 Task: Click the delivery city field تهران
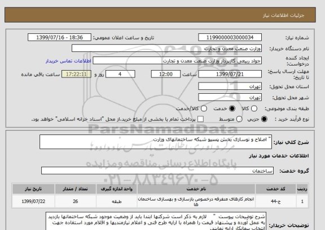[x=230, y=97]
